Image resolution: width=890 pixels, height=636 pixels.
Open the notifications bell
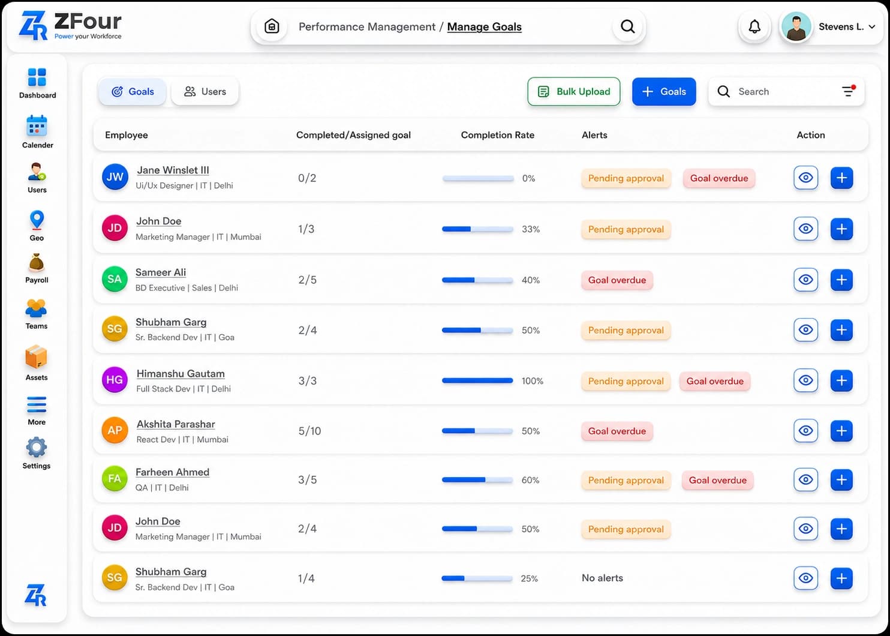754,26
